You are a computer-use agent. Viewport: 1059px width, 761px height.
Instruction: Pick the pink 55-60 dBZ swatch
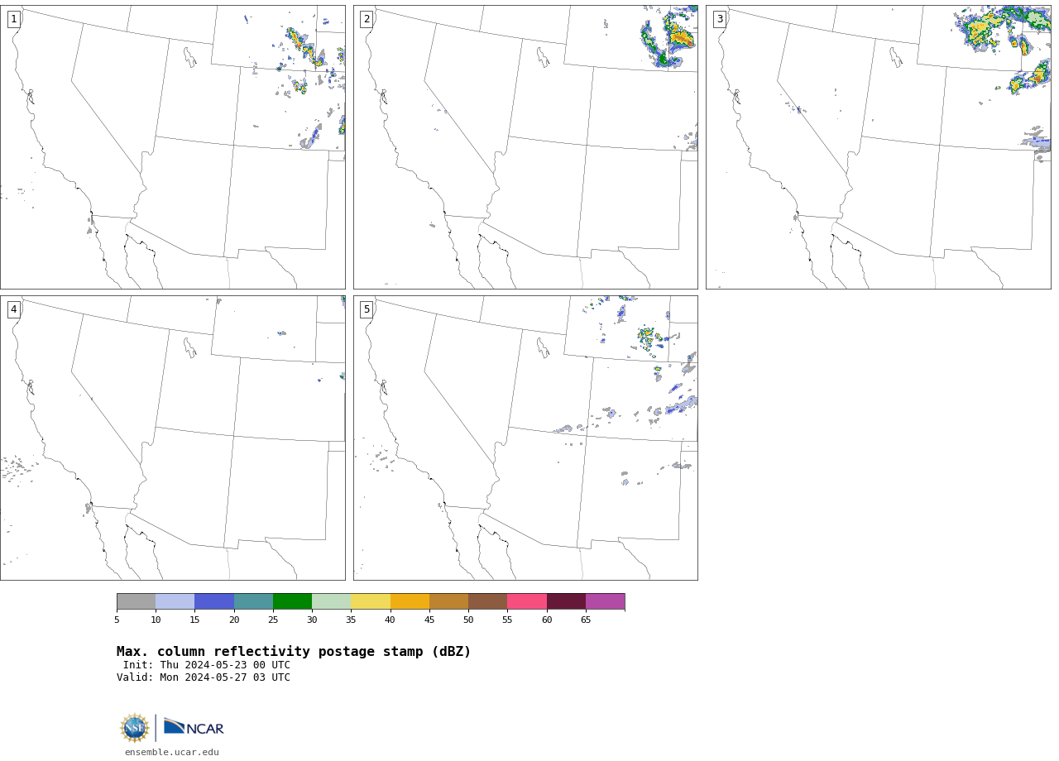tap(527, 601)
